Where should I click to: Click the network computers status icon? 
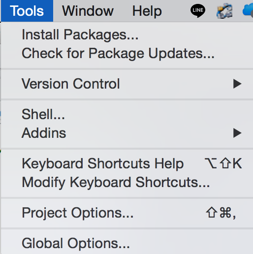(224, 11)
